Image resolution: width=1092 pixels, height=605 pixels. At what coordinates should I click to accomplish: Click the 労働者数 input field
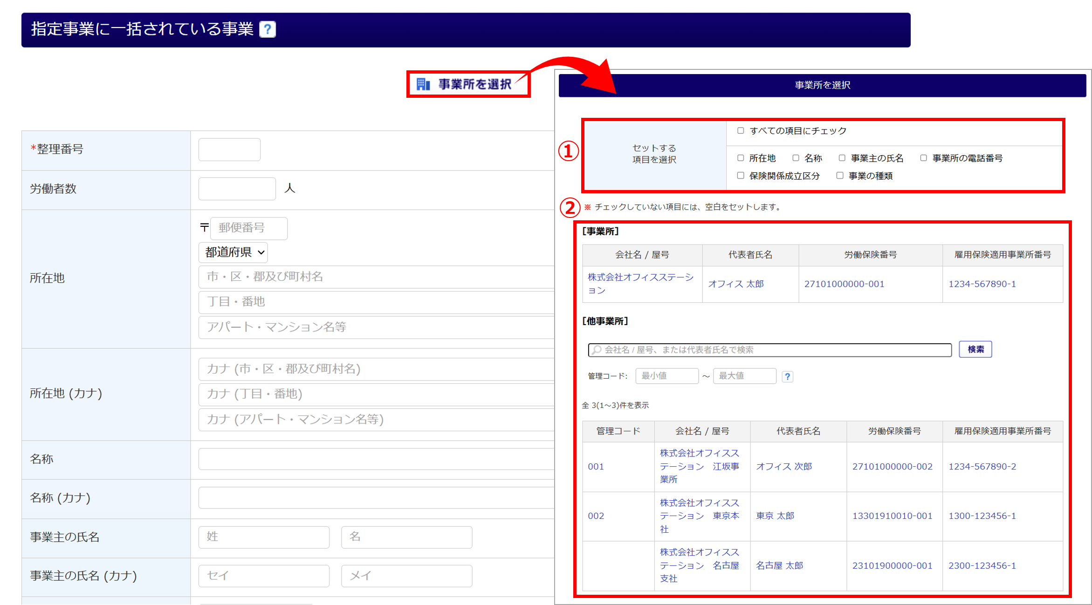tap(237, 189)
